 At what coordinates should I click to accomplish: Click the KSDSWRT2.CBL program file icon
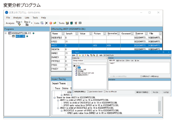tap(10, 33)
